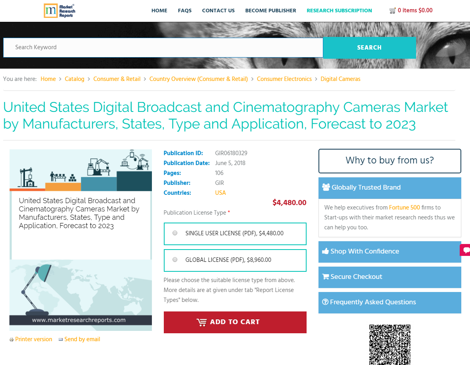470x365 pixels.
Task: Open the CONTACT US menu item
Action: 218,10
